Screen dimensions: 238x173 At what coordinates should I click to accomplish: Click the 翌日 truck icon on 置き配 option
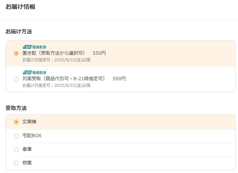coord(28,47)
